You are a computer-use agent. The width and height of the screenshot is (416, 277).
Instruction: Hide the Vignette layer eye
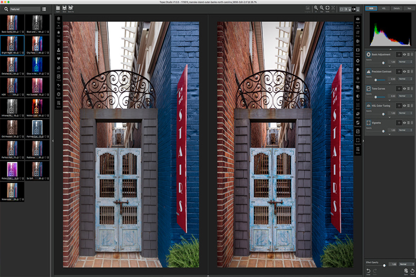tap(404, 123)
